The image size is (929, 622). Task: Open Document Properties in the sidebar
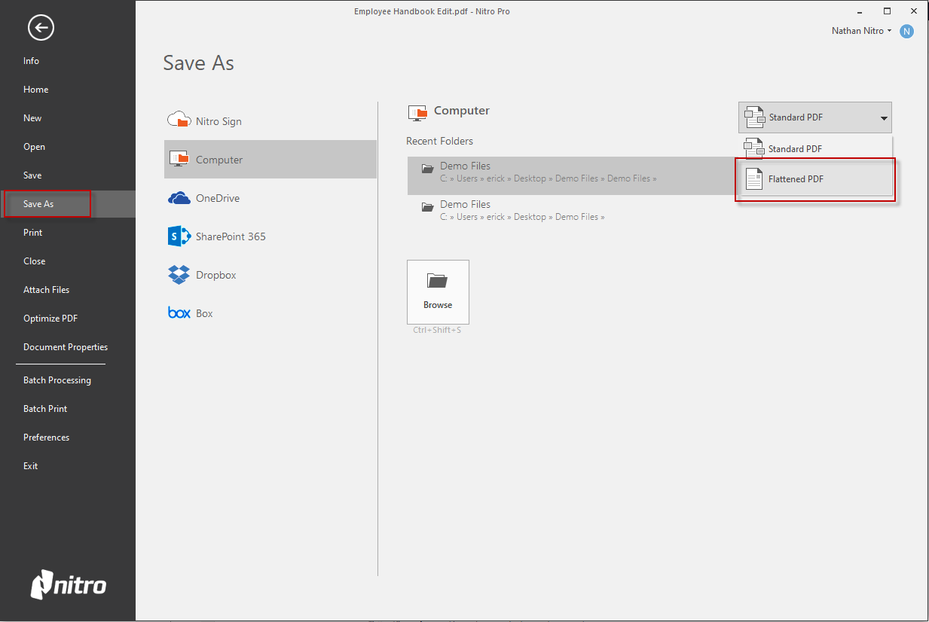pyautogui.click(x=66, y=347)
